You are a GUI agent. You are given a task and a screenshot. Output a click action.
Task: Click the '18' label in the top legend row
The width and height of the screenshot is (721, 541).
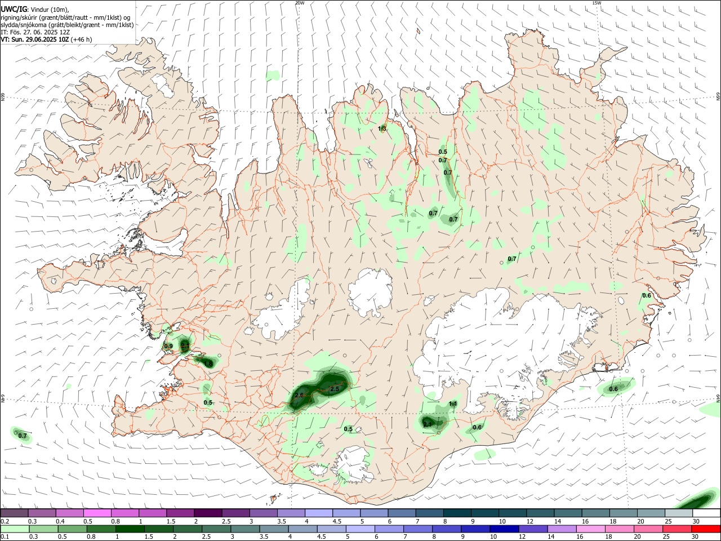(x=612, y=521)
